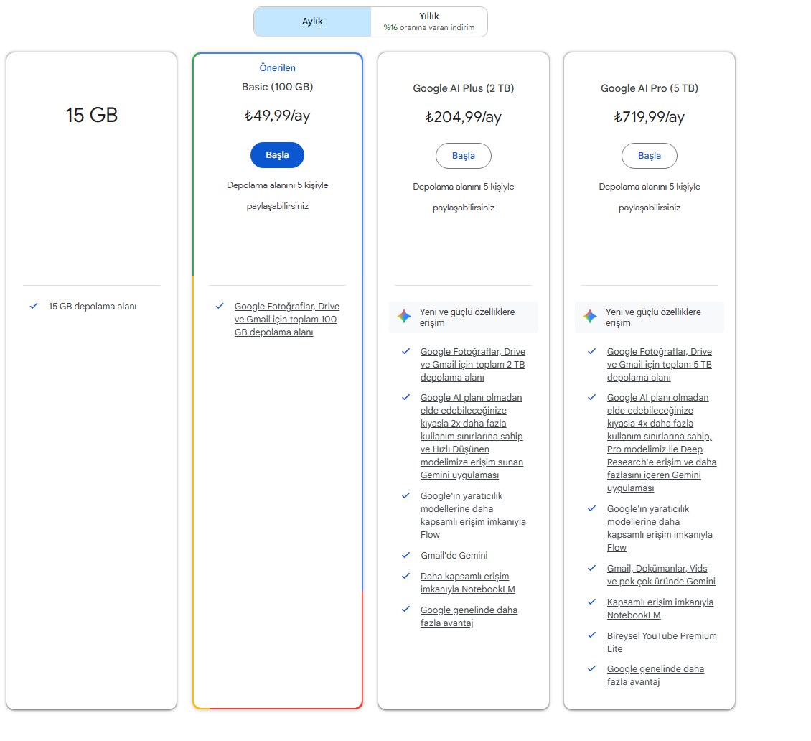Screen dimensions: 811x741
Task: Click the Önerilen recommended label
Action: tap(277, 67)
